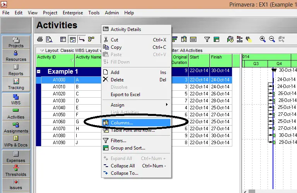The image size is (297, 193).
Task: Choose Collapse All in context menu
Action: click(136, 166)
